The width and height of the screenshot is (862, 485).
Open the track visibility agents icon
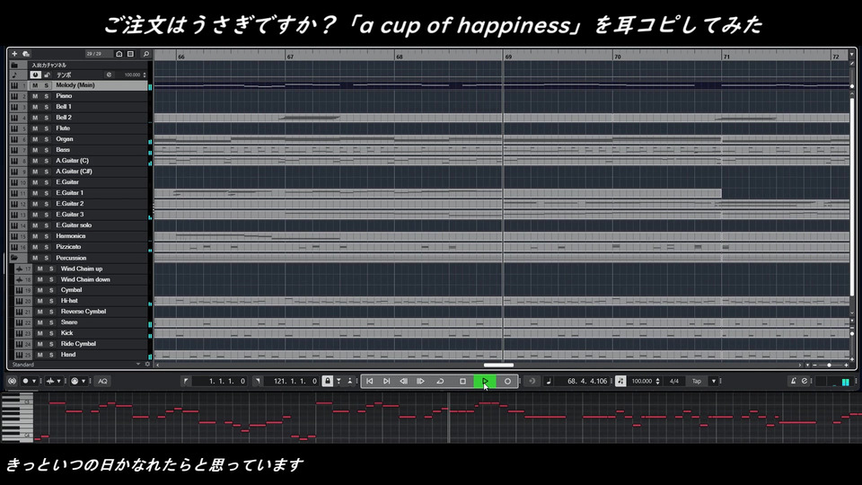[119, 54]
